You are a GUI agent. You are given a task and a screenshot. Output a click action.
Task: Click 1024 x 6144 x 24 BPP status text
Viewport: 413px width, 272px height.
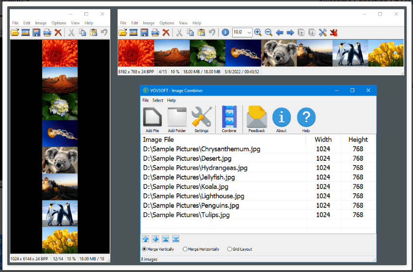click(x=29, y=259)
